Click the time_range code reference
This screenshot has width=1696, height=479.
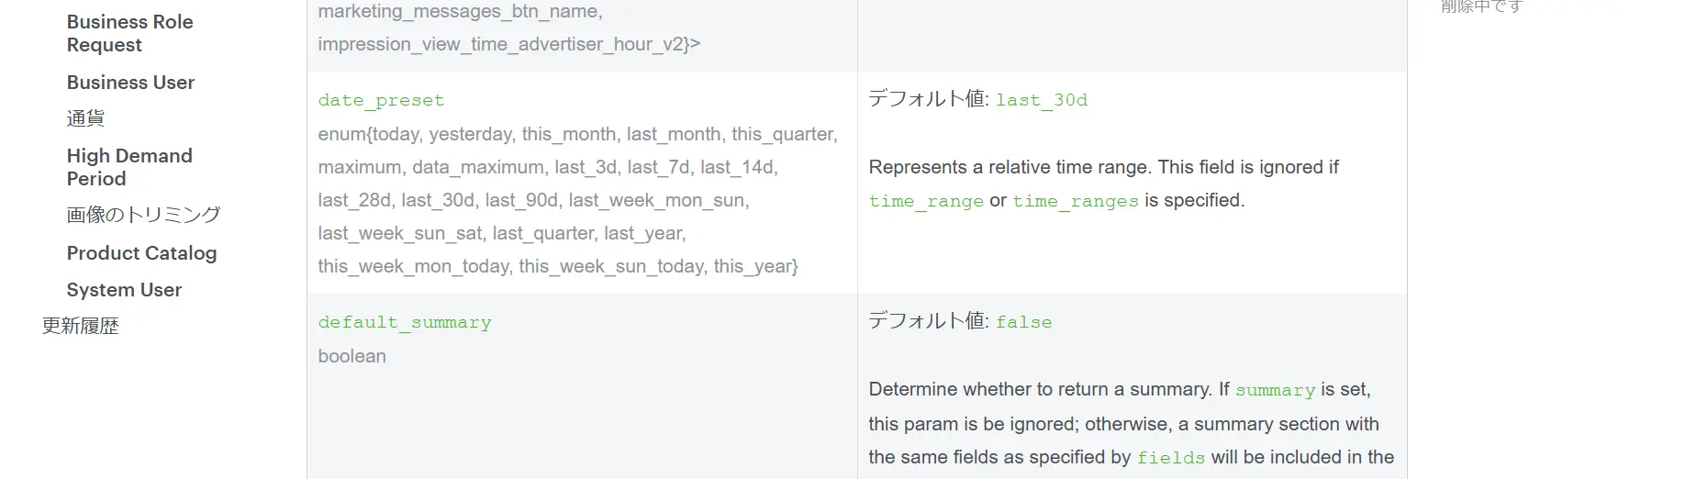926,201
